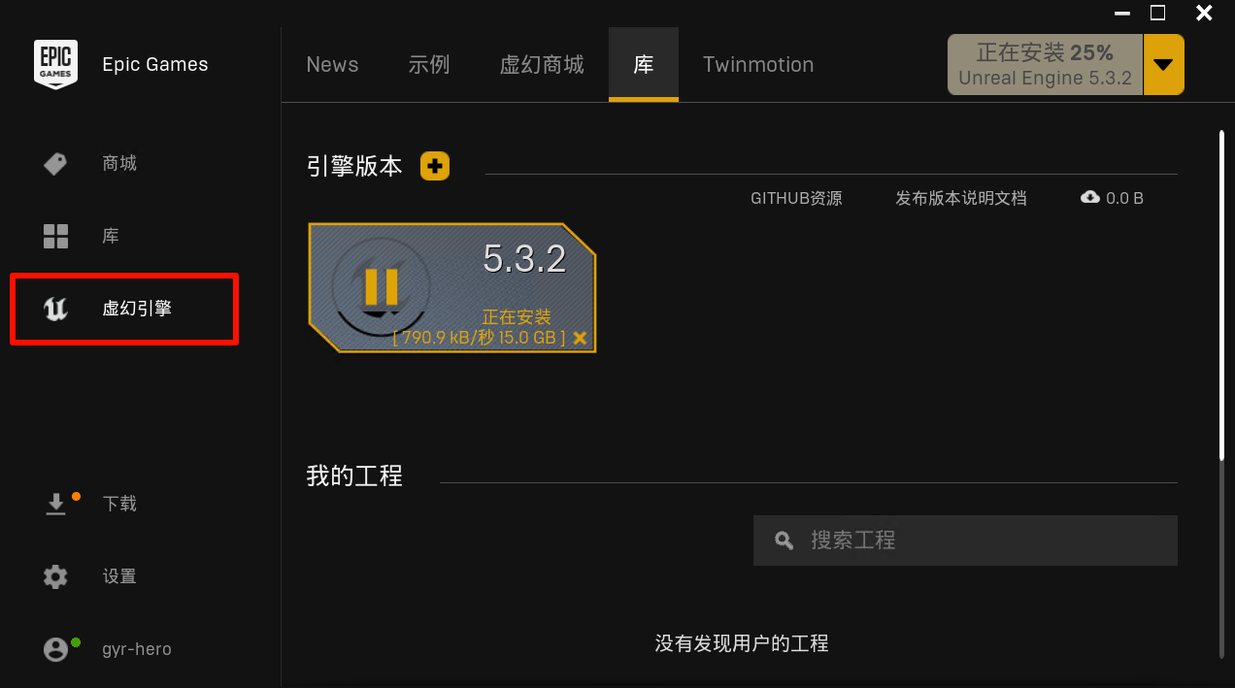
Task: Expand the Unreal Engine 5.3.2 install dropdown
Action: [x=1163, y=64]
